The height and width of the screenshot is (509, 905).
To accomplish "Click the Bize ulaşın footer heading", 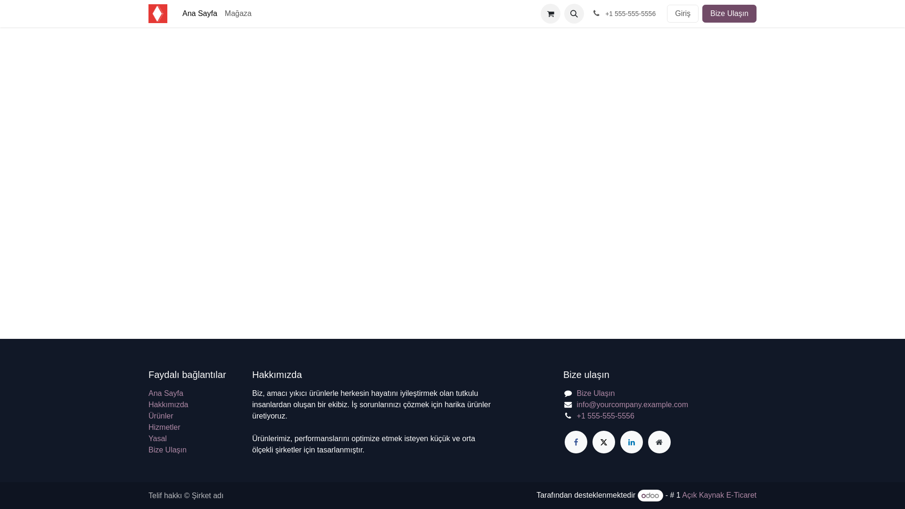I will [586, 375].
